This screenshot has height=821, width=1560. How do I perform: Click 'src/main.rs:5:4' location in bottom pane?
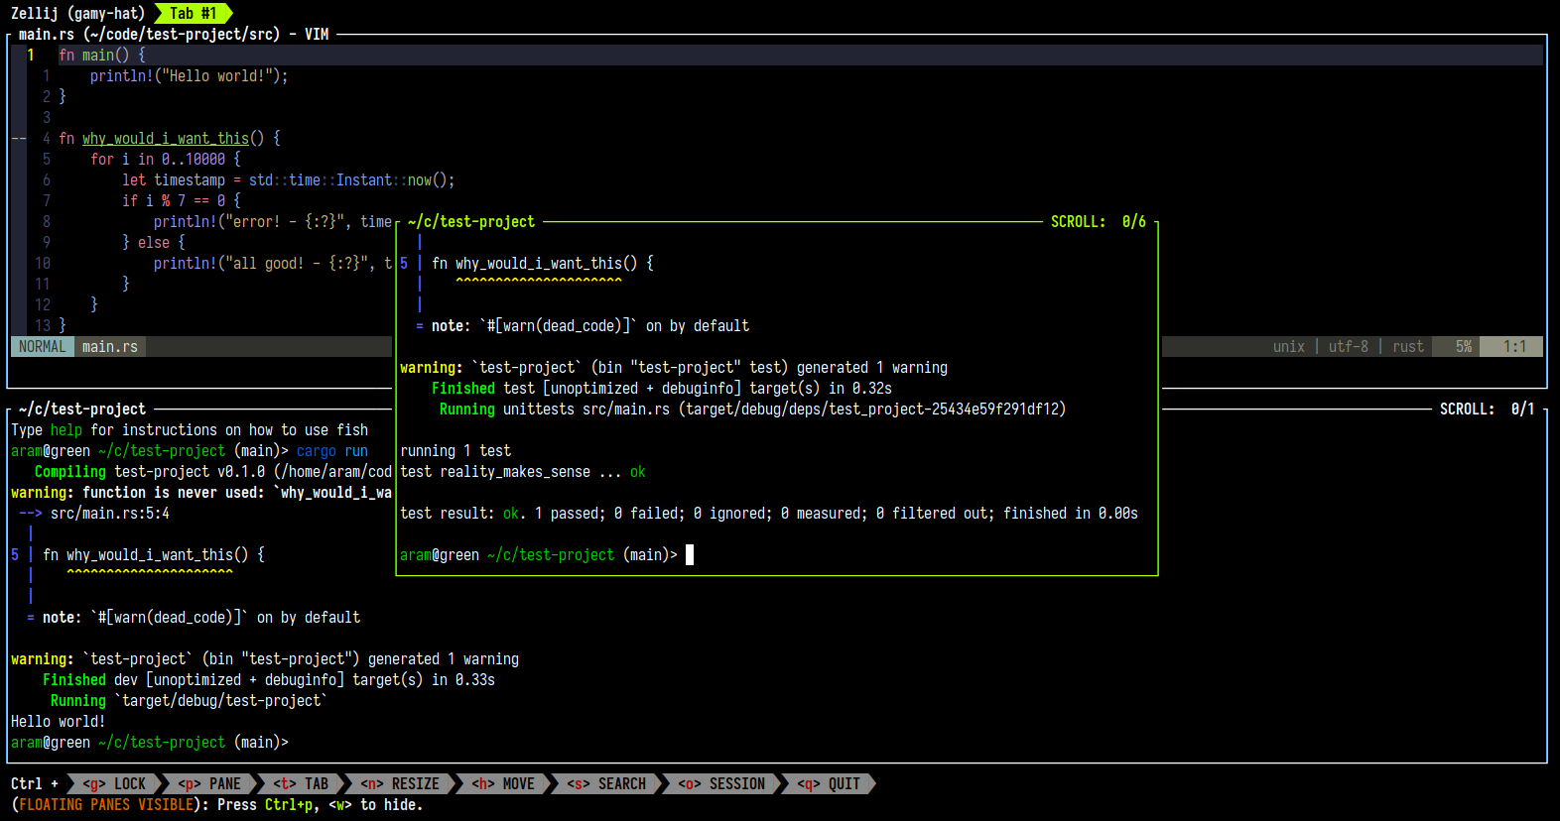pos(110,513)
